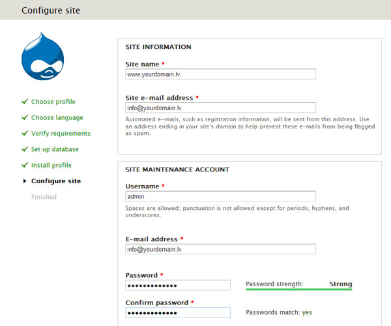Focus the Site e-mail address field
The height and width of the screenshot is (326, 391).
(x=220, y=108)
